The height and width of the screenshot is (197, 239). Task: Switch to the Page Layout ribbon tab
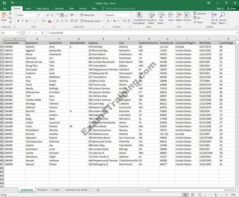(43, 9)
